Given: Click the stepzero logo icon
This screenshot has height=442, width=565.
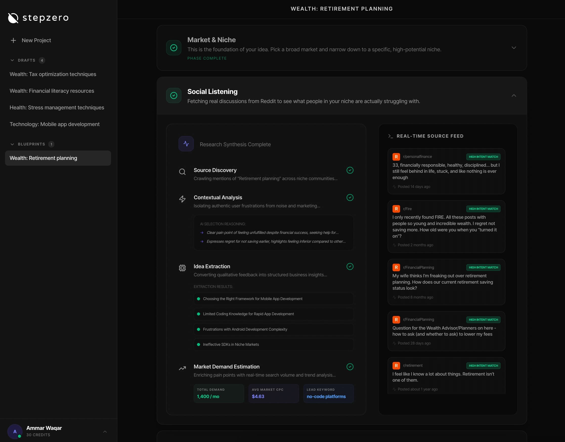Looking at the screenshot, I should pos(13,18).
